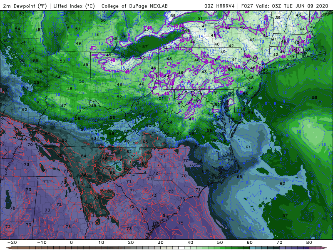Click the "80" label on the colorbar scale

tap(309, 242)
